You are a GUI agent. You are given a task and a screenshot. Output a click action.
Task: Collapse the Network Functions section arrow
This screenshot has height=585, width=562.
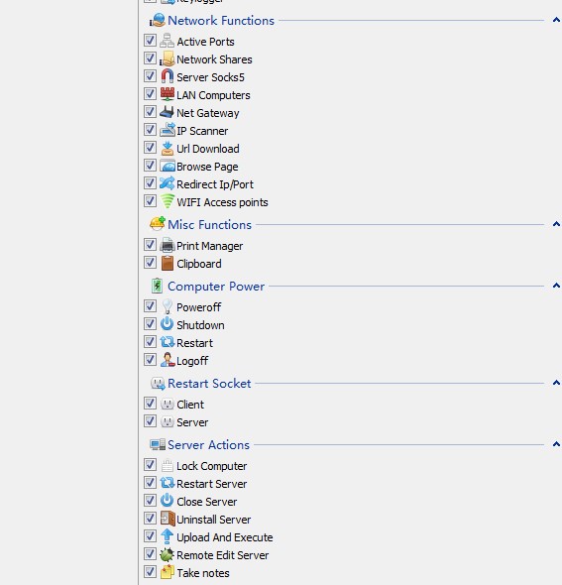(x=556, y=20)
